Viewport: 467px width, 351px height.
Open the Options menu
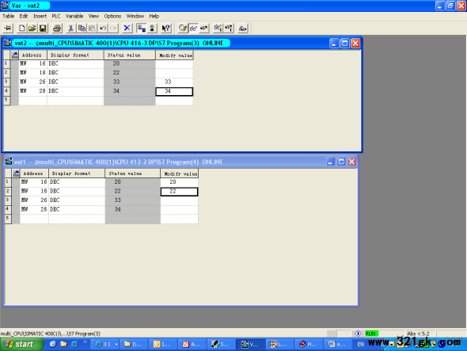coord(112,16)
